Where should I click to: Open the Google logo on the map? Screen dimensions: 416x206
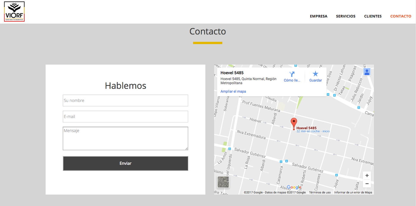click(x=294, y=187)
